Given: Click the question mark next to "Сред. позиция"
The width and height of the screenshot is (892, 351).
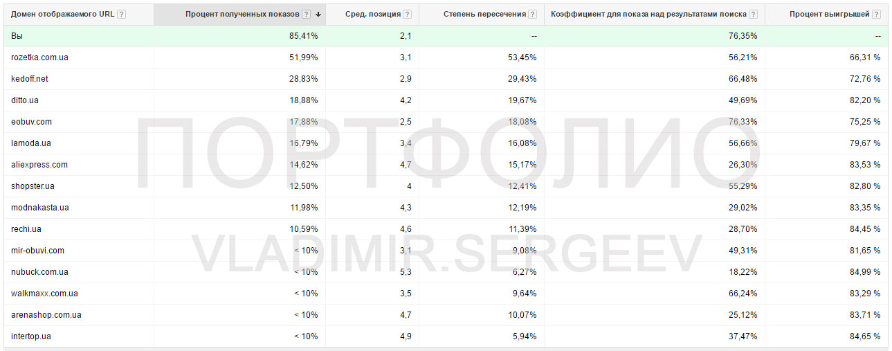Looking at the screenshot, I should pos(407,15).
